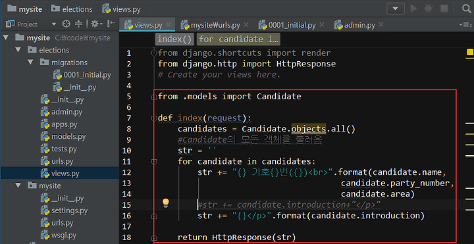Click the Debug bug icon
Screen dimensions: 474x244
(429, 9)
